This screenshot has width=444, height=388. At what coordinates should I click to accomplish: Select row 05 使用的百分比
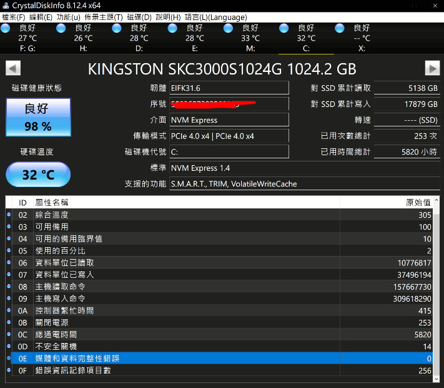(x=219, y=250)
